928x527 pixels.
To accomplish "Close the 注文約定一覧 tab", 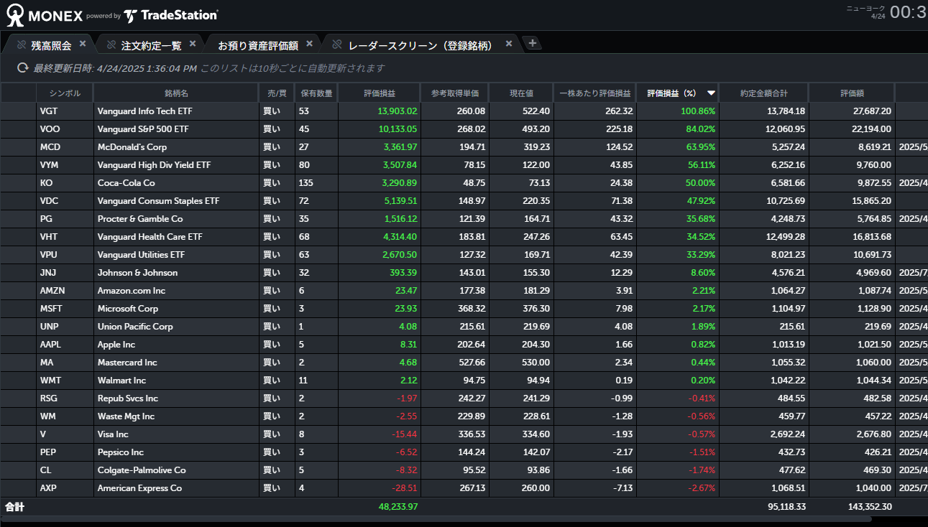I will pos(193,44).
